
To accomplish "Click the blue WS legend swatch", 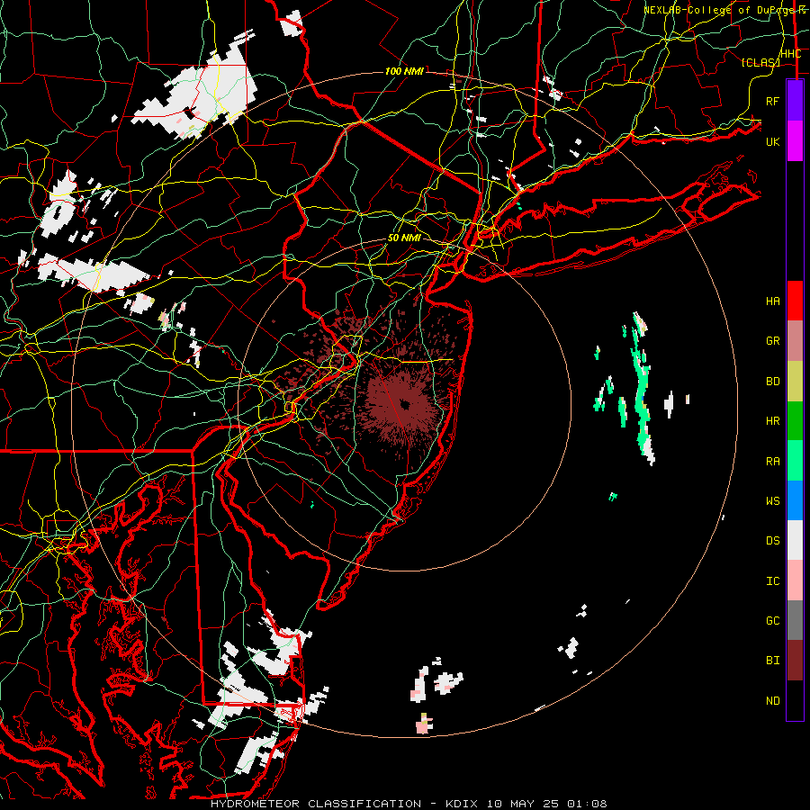I will tap(795, 500).
